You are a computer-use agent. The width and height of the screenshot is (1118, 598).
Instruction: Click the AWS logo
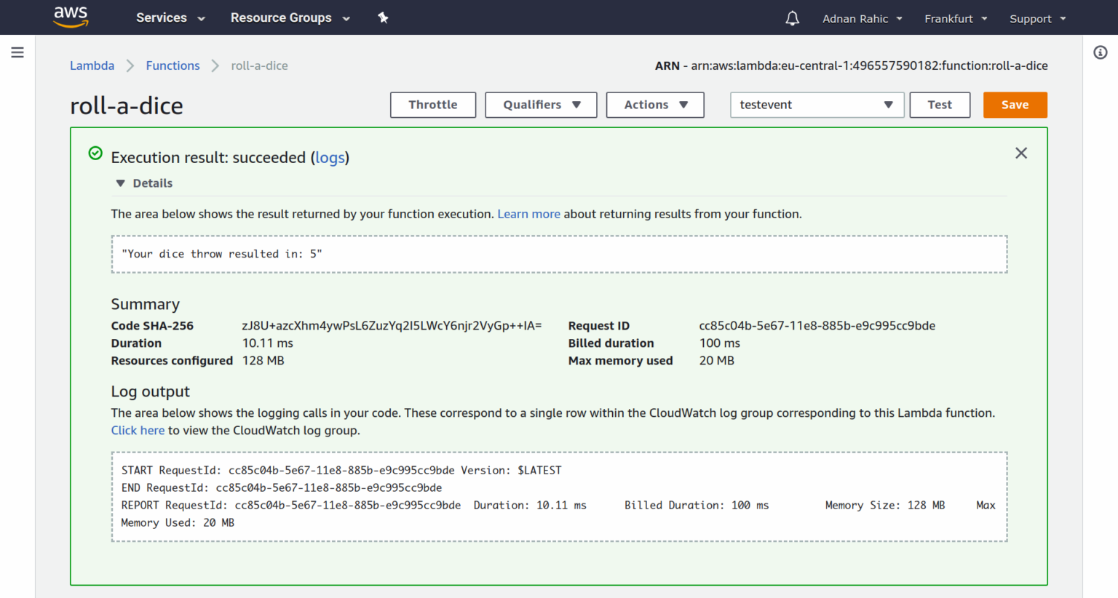71,17
